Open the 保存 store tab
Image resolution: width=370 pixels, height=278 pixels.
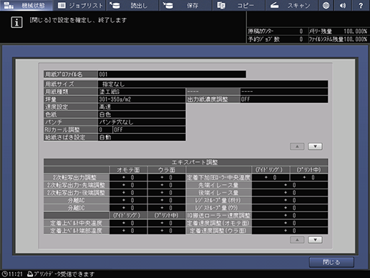pos(186,5)
